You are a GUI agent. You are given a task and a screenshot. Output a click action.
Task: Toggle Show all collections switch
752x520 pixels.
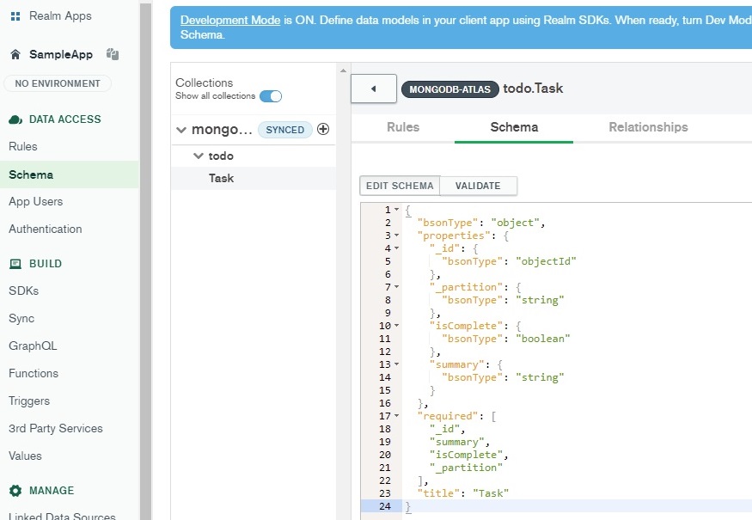[x=271, y=96]
